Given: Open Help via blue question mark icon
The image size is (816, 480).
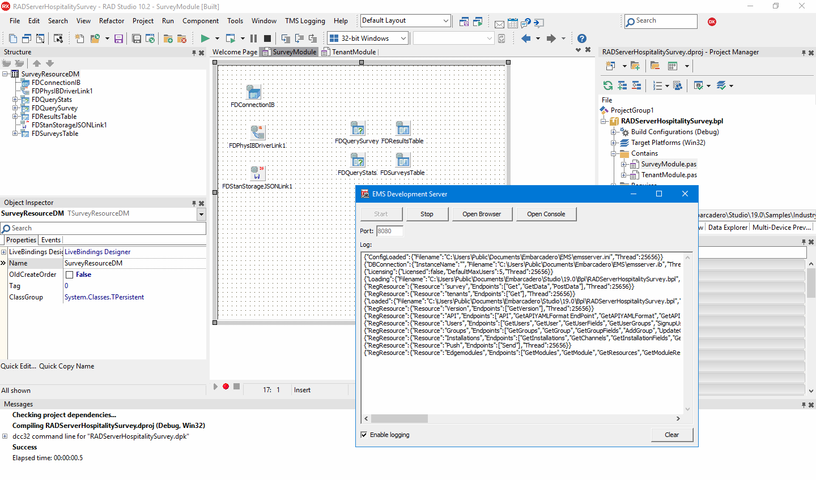Looking at the screenshot, I should click(582, 38).
